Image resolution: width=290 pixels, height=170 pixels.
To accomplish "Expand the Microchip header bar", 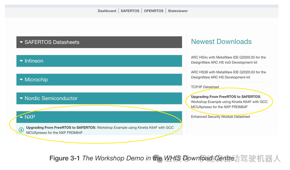I will click(99, 80).
